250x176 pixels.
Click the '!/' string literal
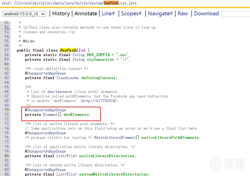pyautogui.click(x=125, y=59)
